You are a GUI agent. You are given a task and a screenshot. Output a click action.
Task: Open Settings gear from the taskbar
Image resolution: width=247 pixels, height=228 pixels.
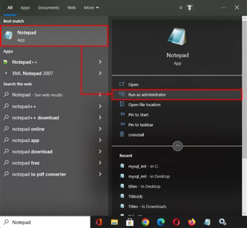coord(223,222)
